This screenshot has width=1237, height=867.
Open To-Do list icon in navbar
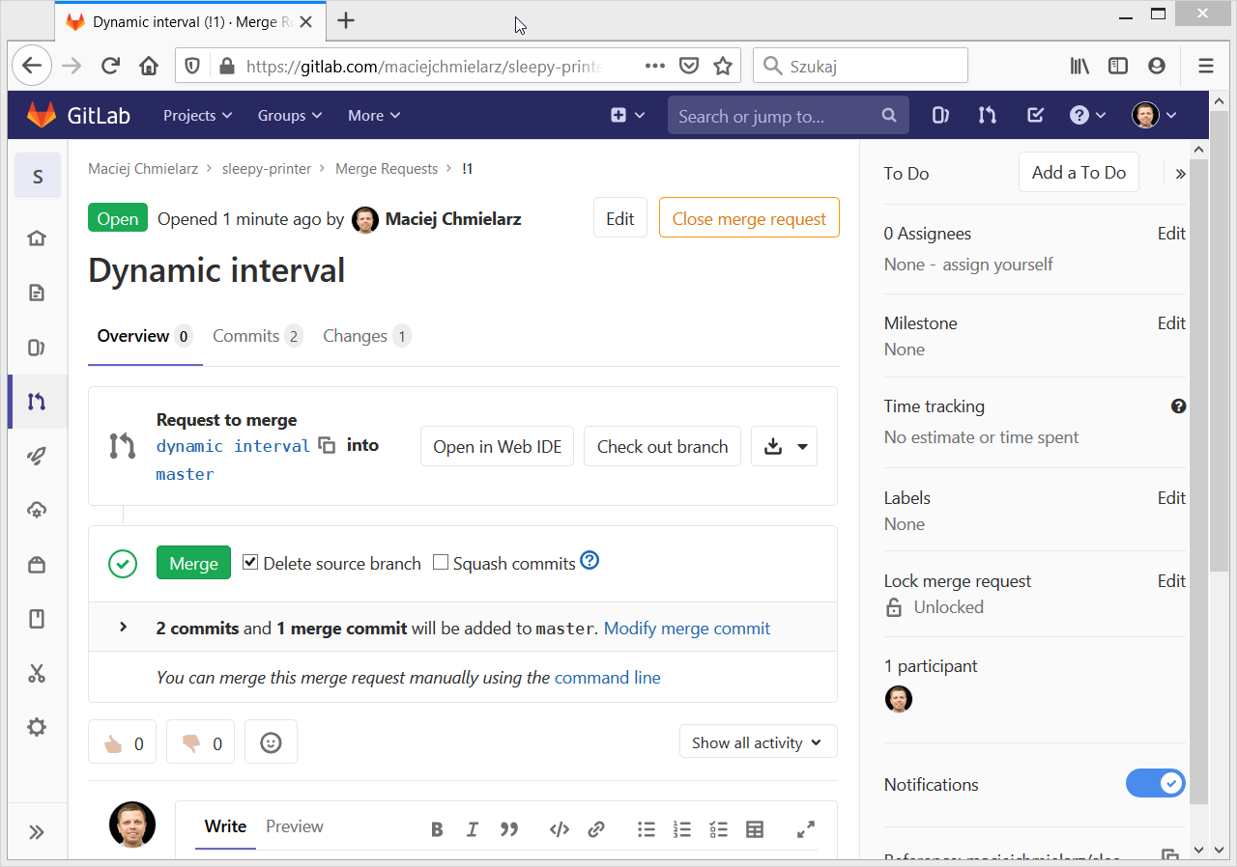pos(1035,115)
